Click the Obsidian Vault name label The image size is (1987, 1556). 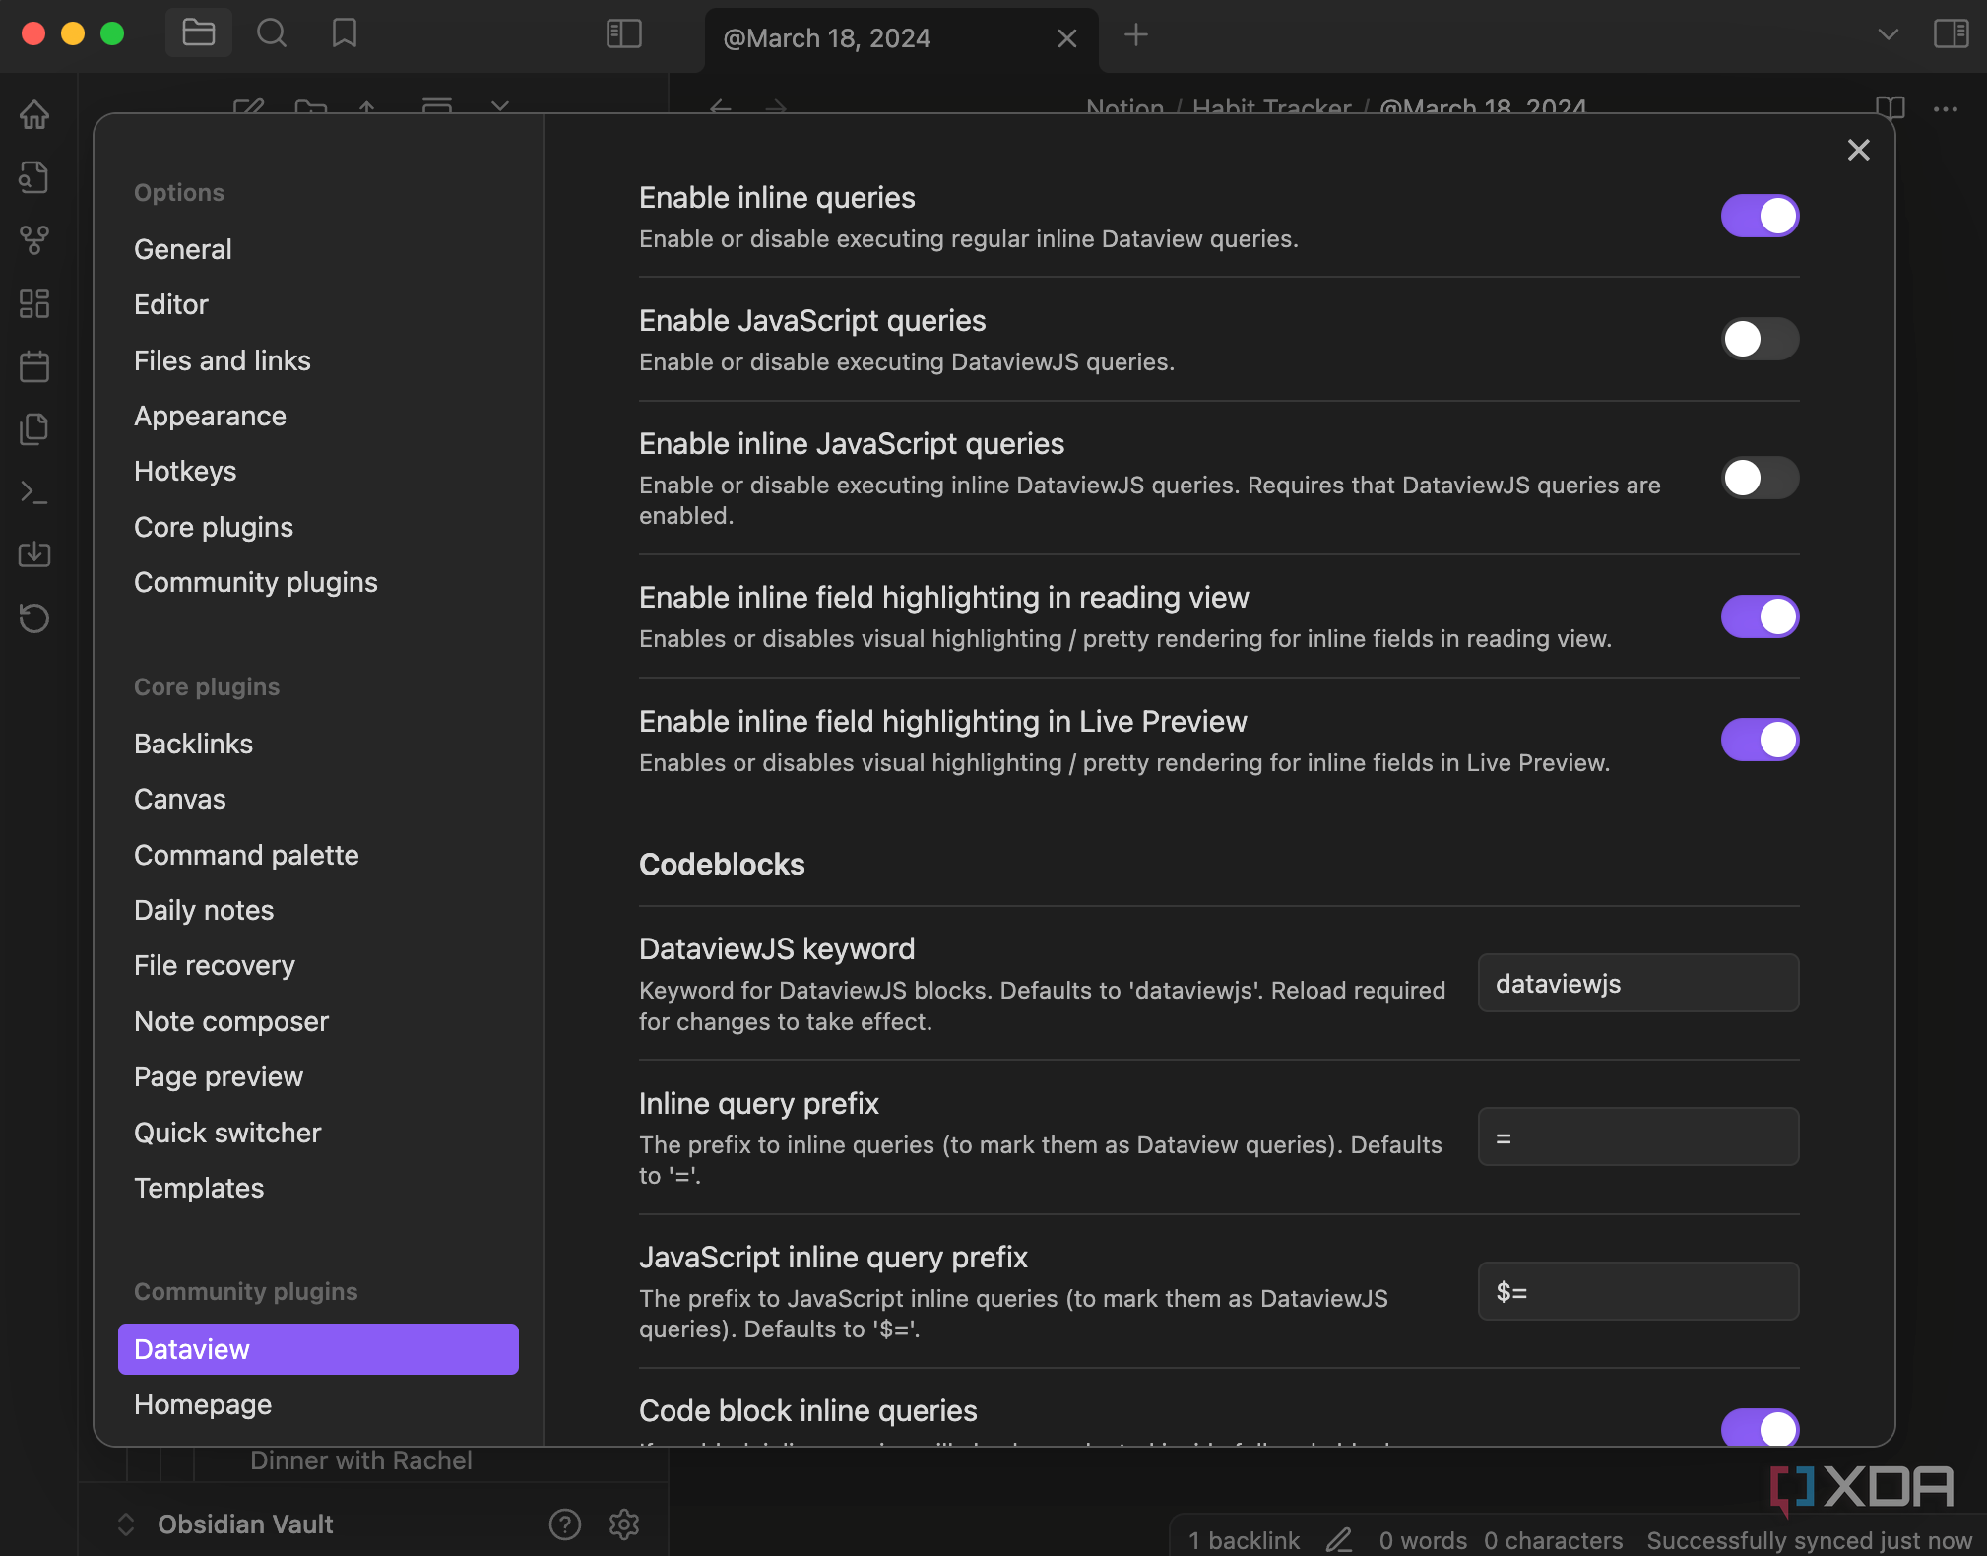245,1524
